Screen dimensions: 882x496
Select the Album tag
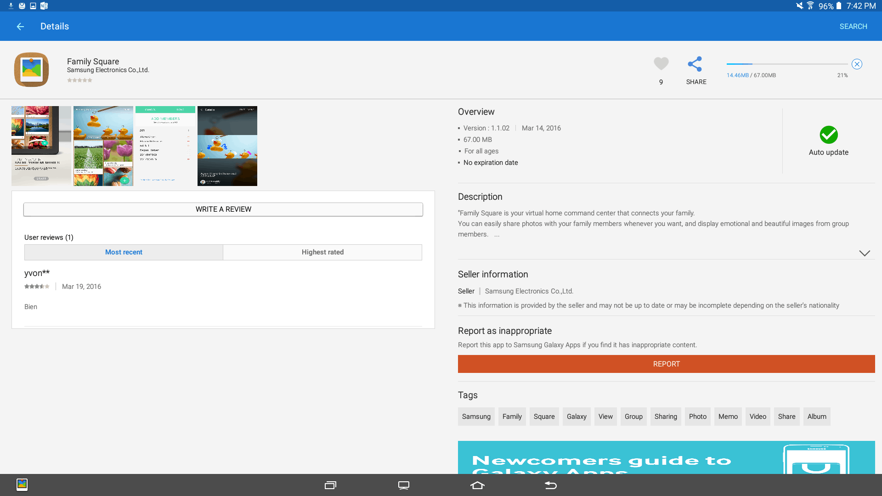tap(817, 417)
